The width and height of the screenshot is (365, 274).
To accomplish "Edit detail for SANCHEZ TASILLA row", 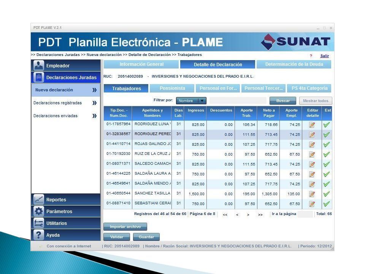I will pyautogui.click(x=312, y=194).
